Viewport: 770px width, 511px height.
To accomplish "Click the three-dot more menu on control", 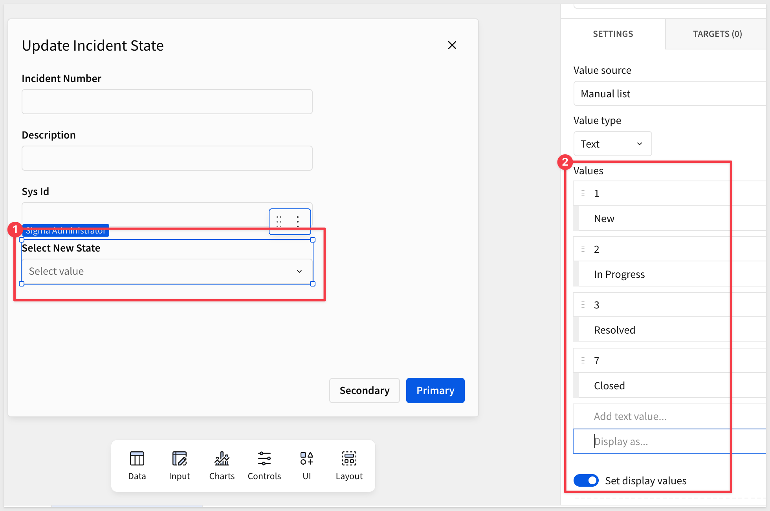I will coord(298,222).
